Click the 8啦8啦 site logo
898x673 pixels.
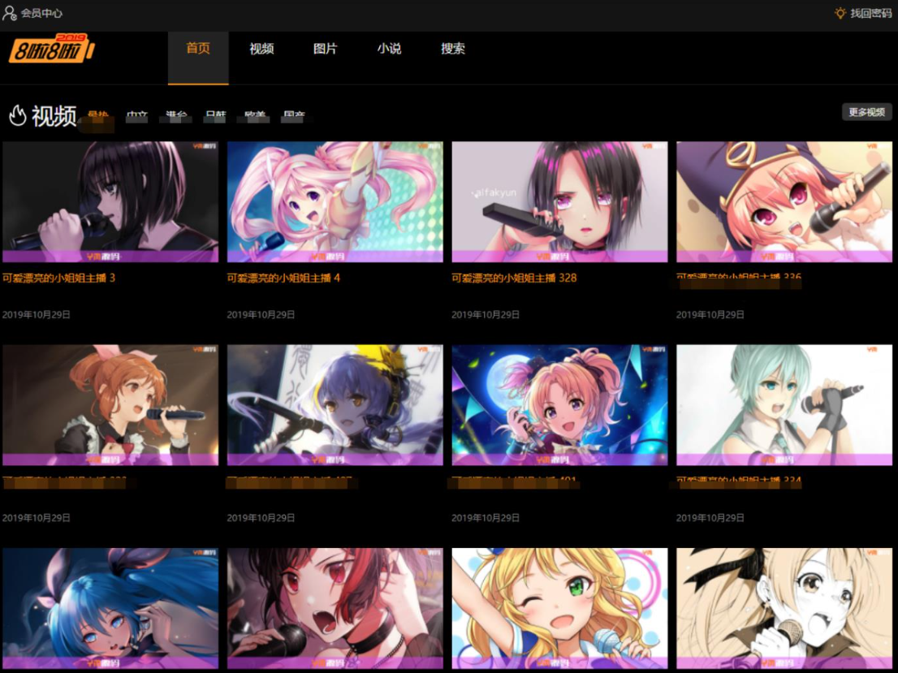tap(51, 49)
